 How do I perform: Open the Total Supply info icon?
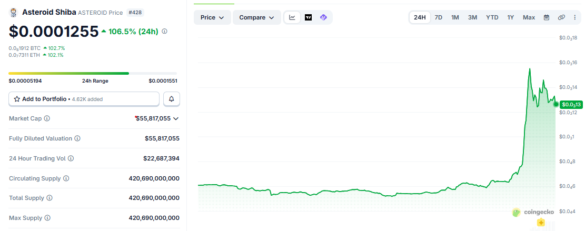coord(49,198)
